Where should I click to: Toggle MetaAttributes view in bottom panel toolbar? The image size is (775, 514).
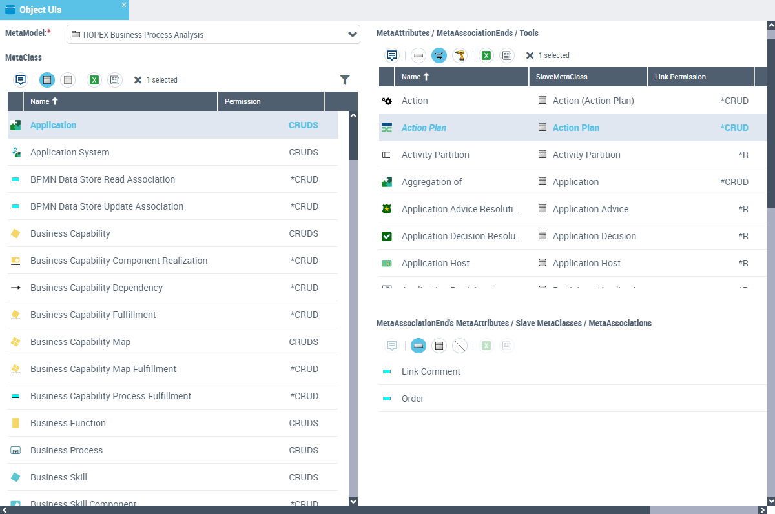tap(418, 346)
